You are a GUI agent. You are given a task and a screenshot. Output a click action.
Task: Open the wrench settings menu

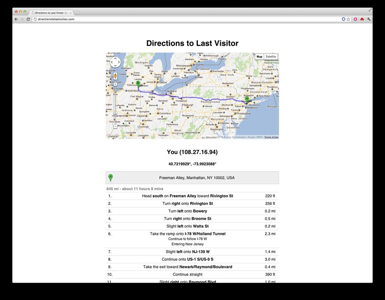(369, 19)
